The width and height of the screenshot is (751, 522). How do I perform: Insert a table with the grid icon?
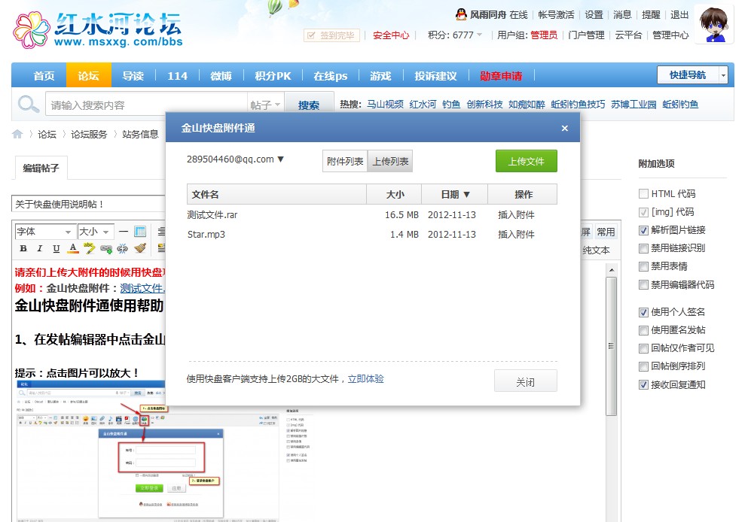click(140, 232)
